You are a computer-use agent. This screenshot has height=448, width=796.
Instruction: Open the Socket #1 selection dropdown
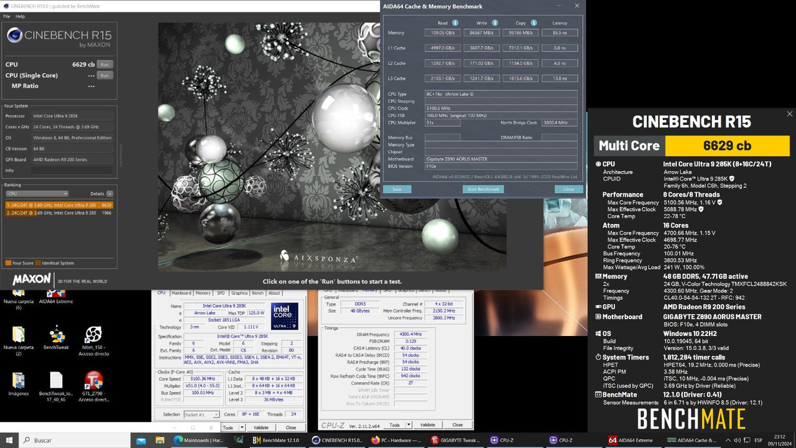tap(201, 414)
